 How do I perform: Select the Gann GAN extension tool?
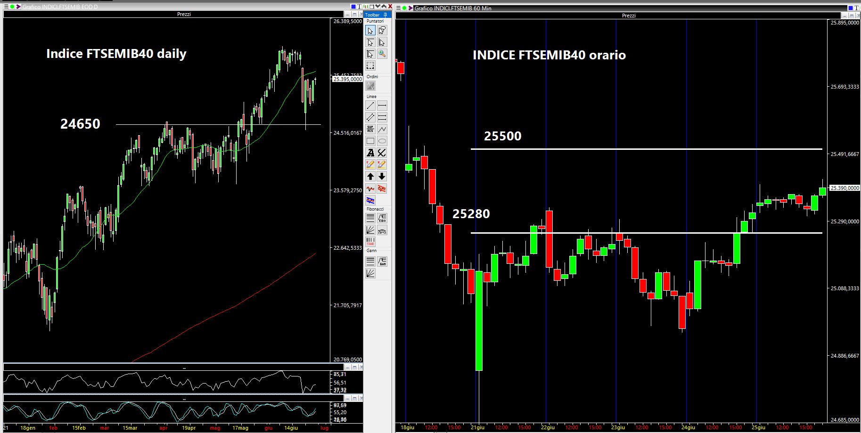tap(382, 261)
